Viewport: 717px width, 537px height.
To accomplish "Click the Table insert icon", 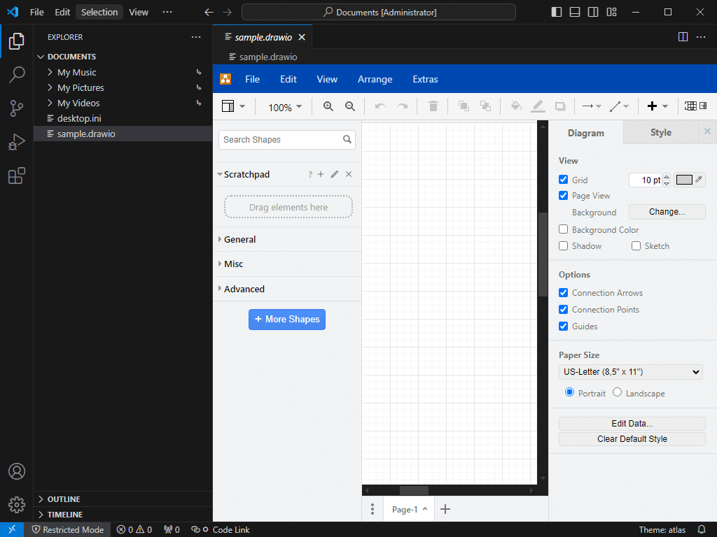I will [x=690, y=106].
